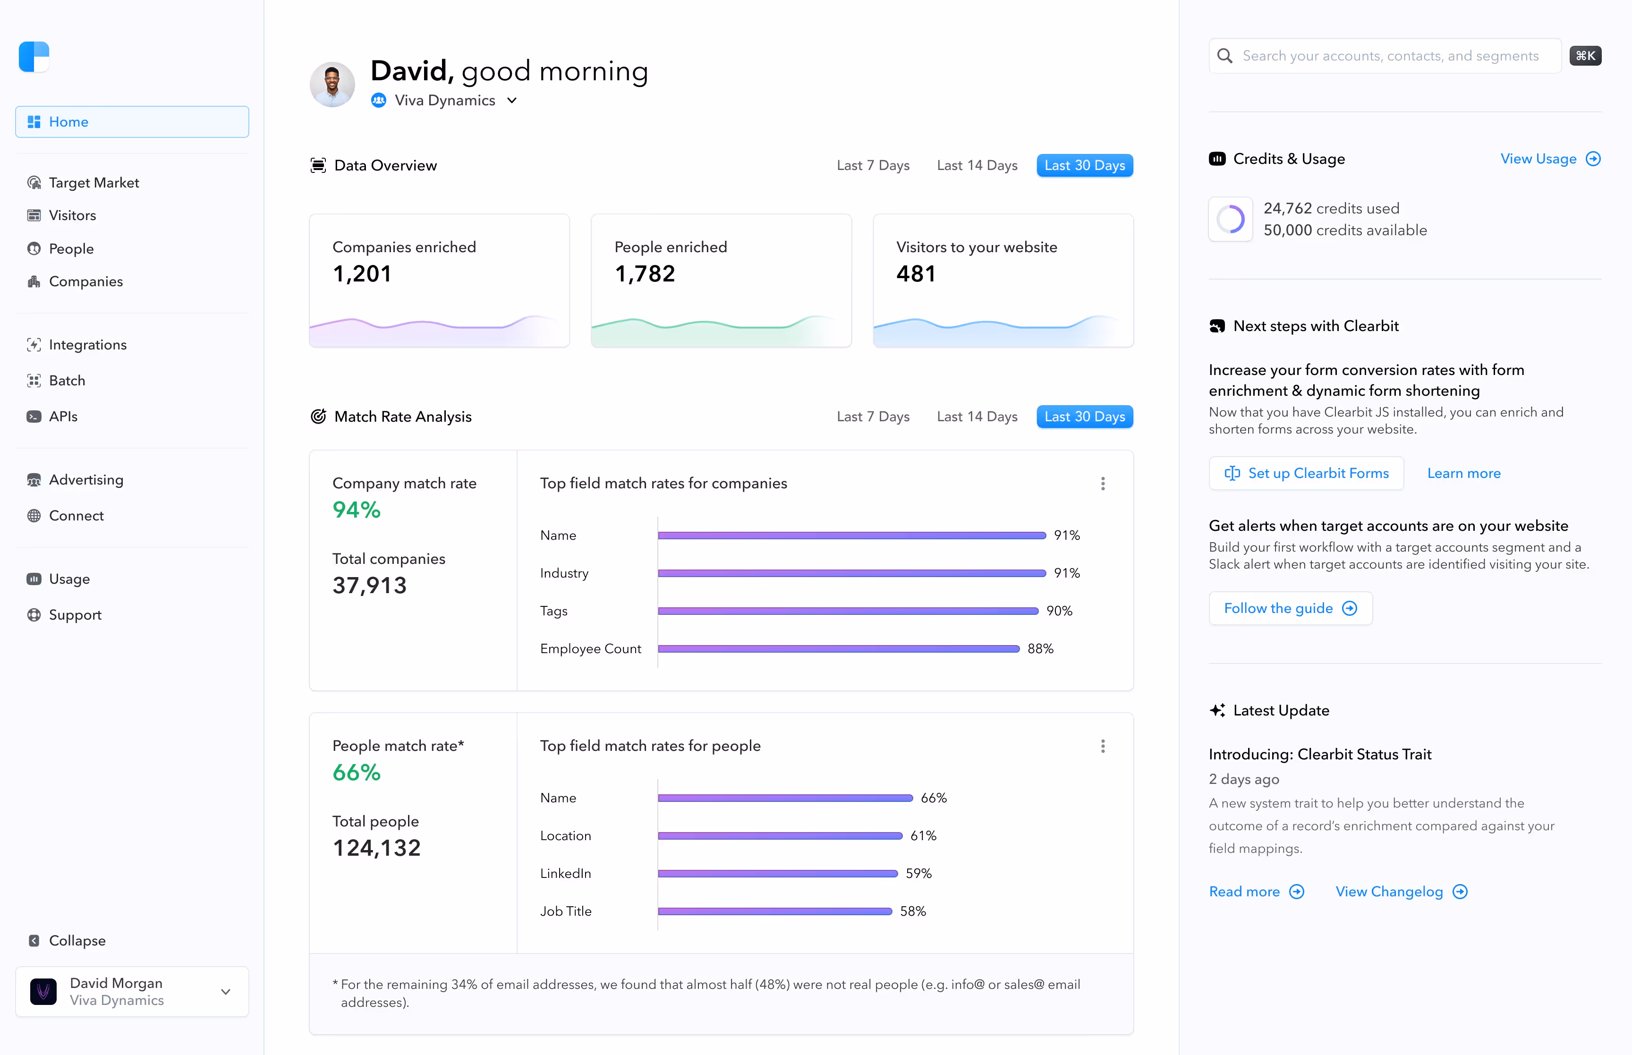Open the Visitors section icon

pyautogui.click(x=34, y=215)
